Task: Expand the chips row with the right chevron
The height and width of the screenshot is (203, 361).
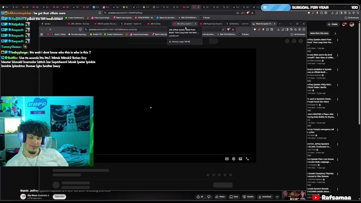Action: pos(335,33)
